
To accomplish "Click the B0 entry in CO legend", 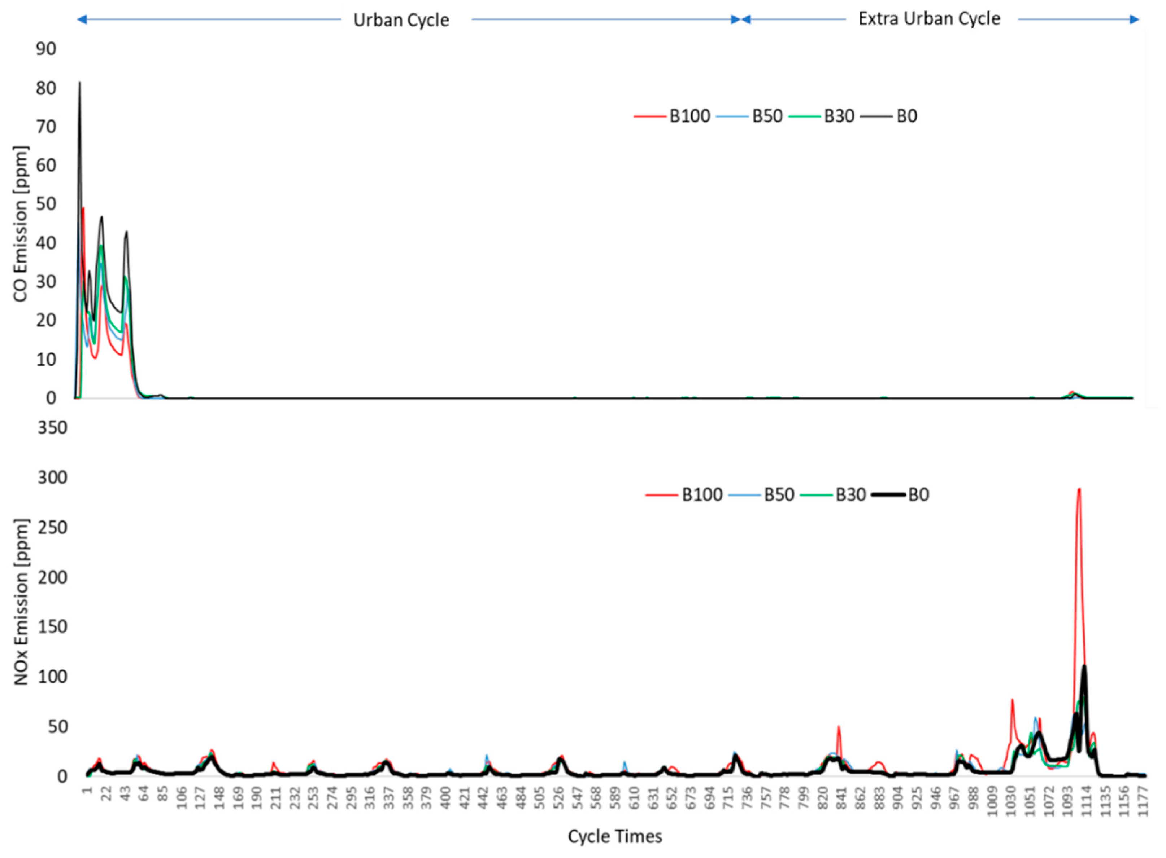I will coord(906,116).
